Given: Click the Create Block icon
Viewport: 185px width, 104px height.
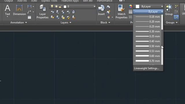Looking at the screenshot, I should click(x=108, y=7).
